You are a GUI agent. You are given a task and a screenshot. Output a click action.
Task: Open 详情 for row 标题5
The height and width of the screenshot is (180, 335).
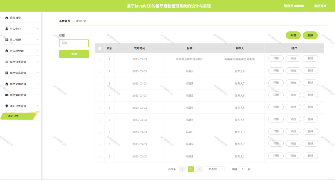click(x=276, y=107)
